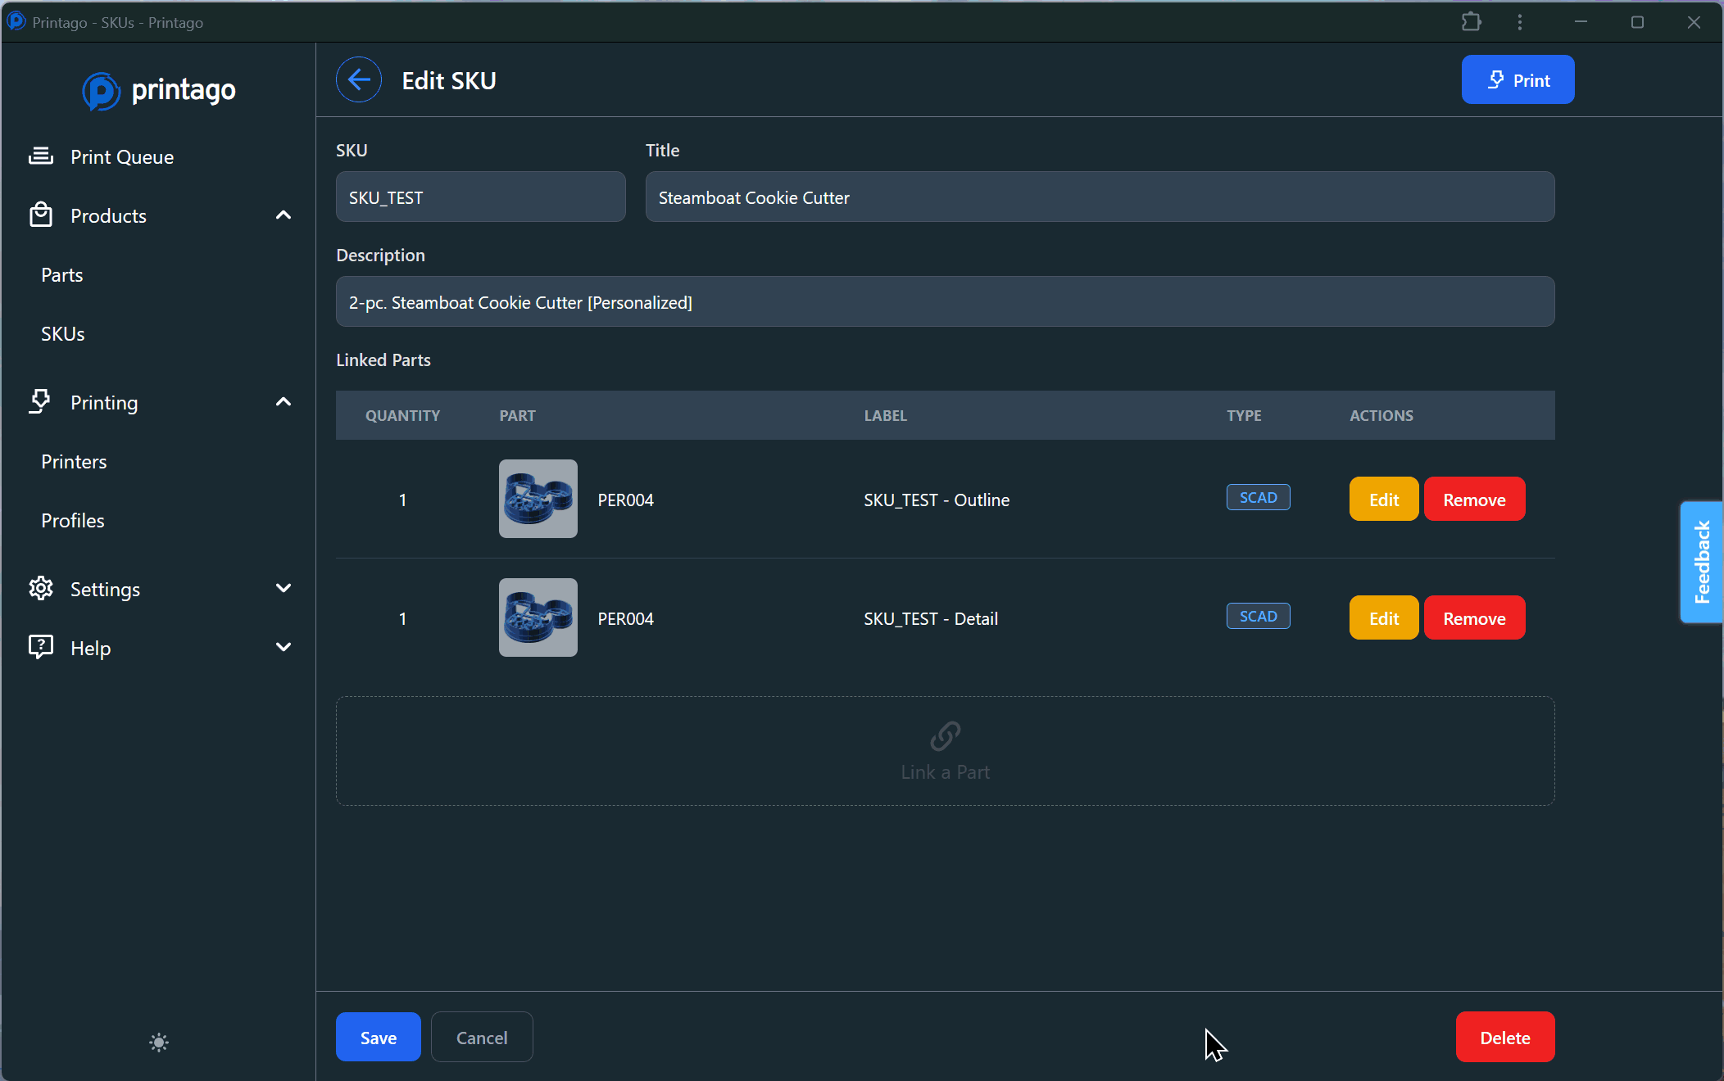This screenshot has height=1081, width=1724.
Task: Click the ACTIONS column header
Action: point(1381,415)
